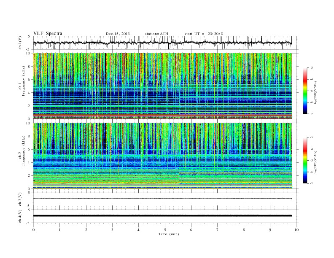Click the "-7" tick on ch.2 colorbar
Screen dimensions: 334x258
[x=311, y=183]
